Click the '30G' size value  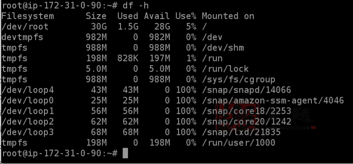[98, 26]
